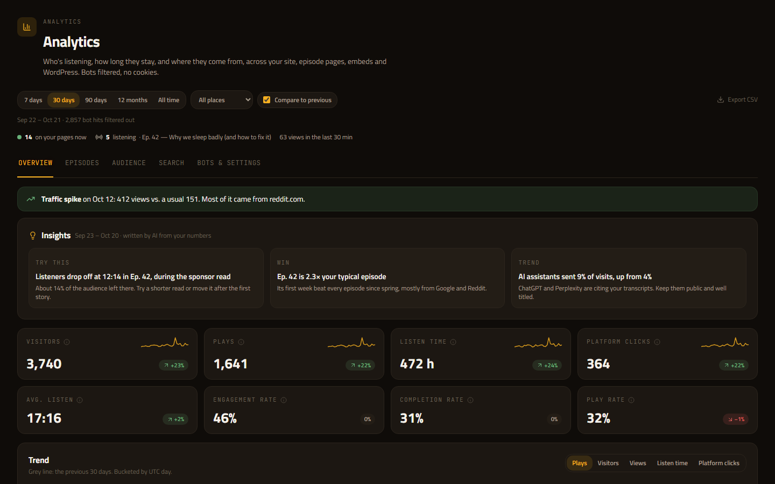Click the AI assistants Trend insight card
Image resolution: width=775 pixels, height=484 pixels.
(629, 278)
